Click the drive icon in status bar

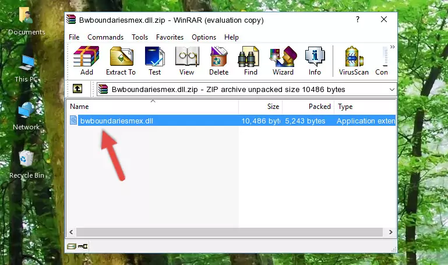coord(72,246)
